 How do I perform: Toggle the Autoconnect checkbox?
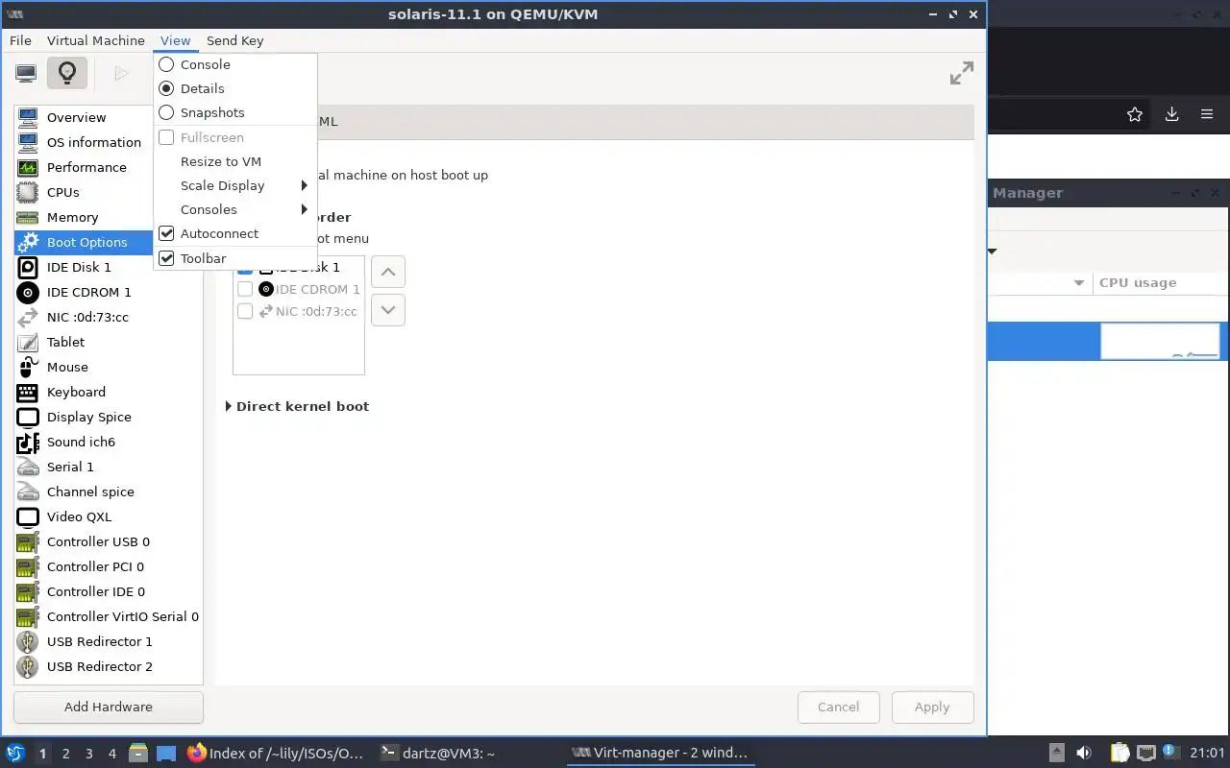tap(166, 233)
